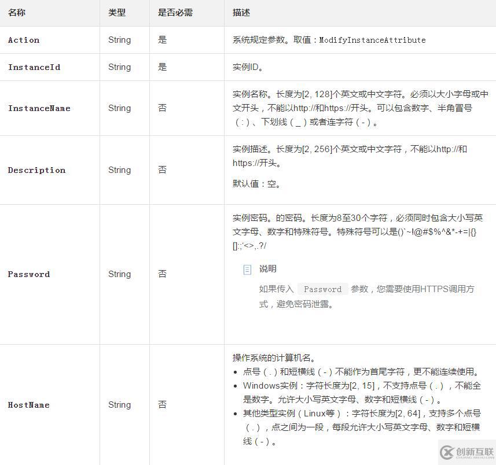The image size is (496, 465).
Task: Select String type in HostName row
Action: pyautogui.click(x=120, y=405)
